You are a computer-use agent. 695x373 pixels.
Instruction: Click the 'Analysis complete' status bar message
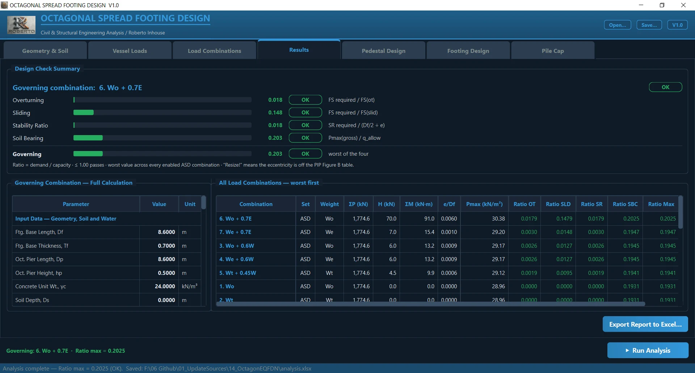click(x=157, y=368)
